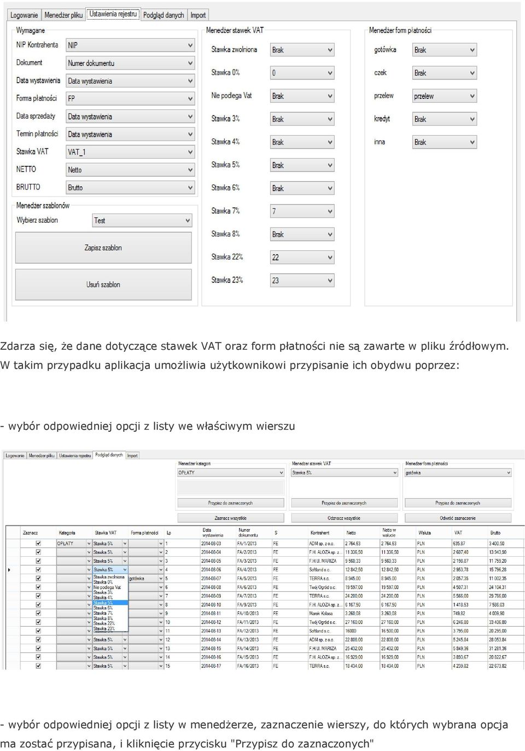Open the Stawka 0% dropdown
This screenshot has width=525, height=751.
click(x=302, y=73)
